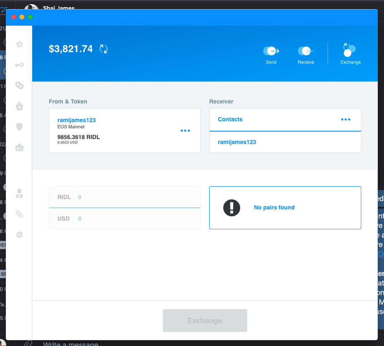Open the Receive funds icon
Image resolution: width=384 pixels, height=346 pixels.
click(306, 50)
